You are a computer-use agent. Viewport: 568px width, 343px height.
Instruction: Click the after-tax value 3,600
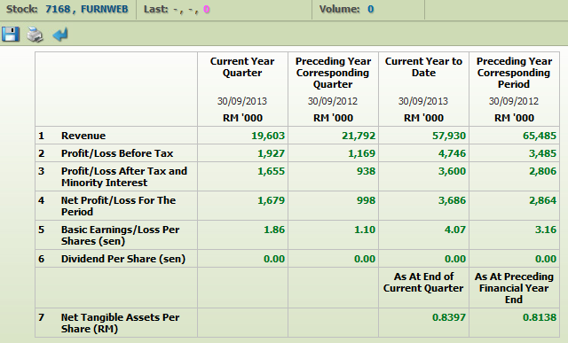click(x=452, y=171)
